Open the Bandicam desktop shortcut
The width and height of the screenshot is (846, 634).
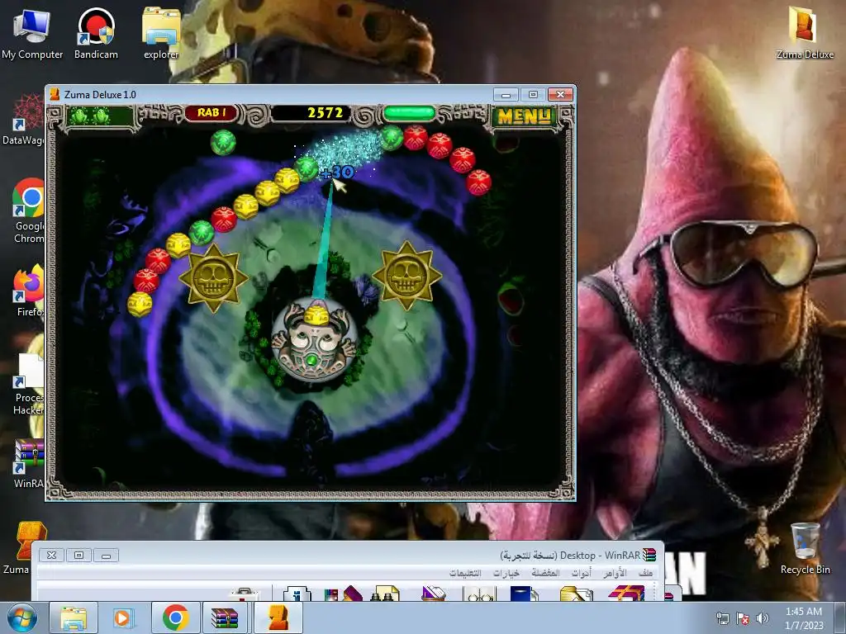click(x=96, y=33)
